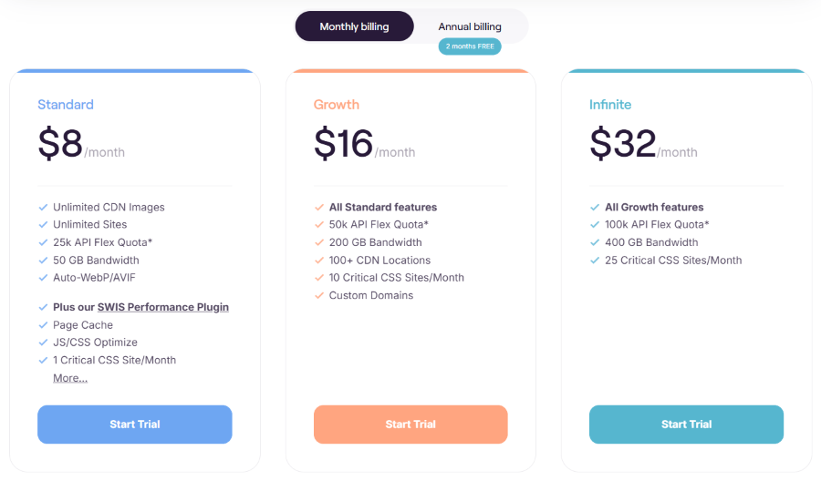The height and width of the screenshot is (481, 821).
Task: Click checkmark beside Page Cache
Action: coord(43,324)
